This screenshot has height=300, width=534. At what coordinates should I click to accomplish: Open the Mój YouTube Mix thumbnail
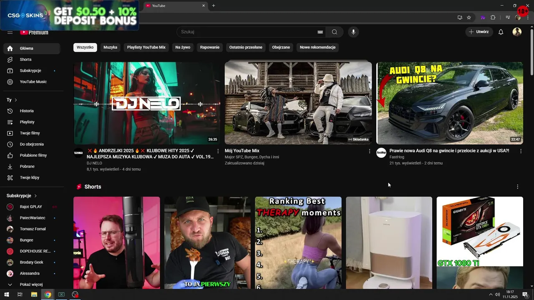point(298,103)
